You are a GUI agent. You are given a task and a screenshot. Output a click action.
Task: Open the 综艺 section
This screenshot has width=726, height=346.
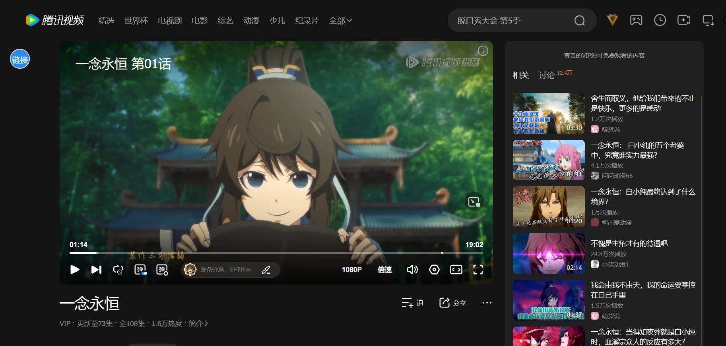coord(225,21)
